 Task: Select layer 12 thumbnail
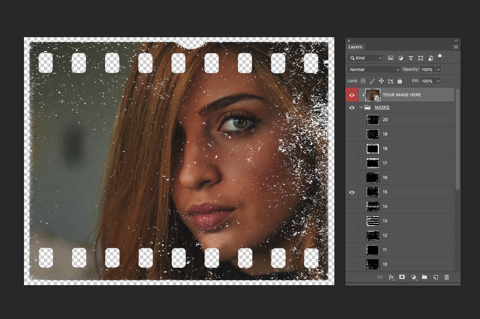coord(373,236)
